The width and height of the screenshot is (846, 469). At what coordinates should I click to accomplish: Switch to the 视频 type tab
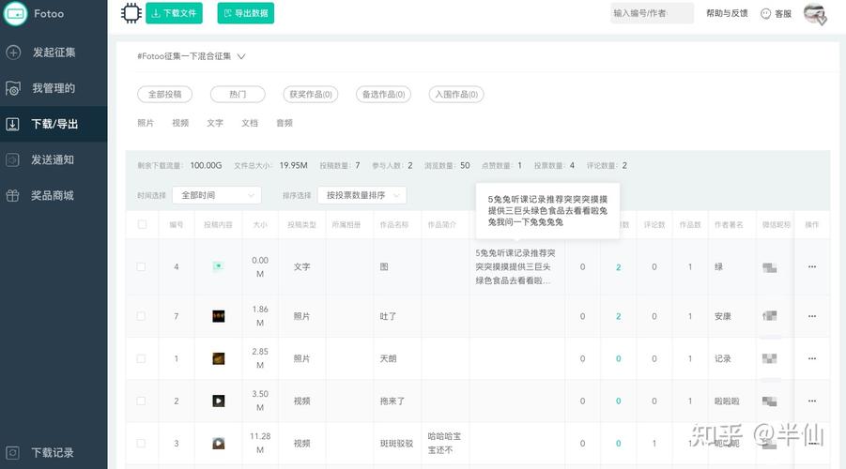[x=180, y=123]
